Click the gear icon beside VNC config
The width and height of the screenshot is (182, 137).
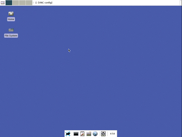click(x=36, y=3)
